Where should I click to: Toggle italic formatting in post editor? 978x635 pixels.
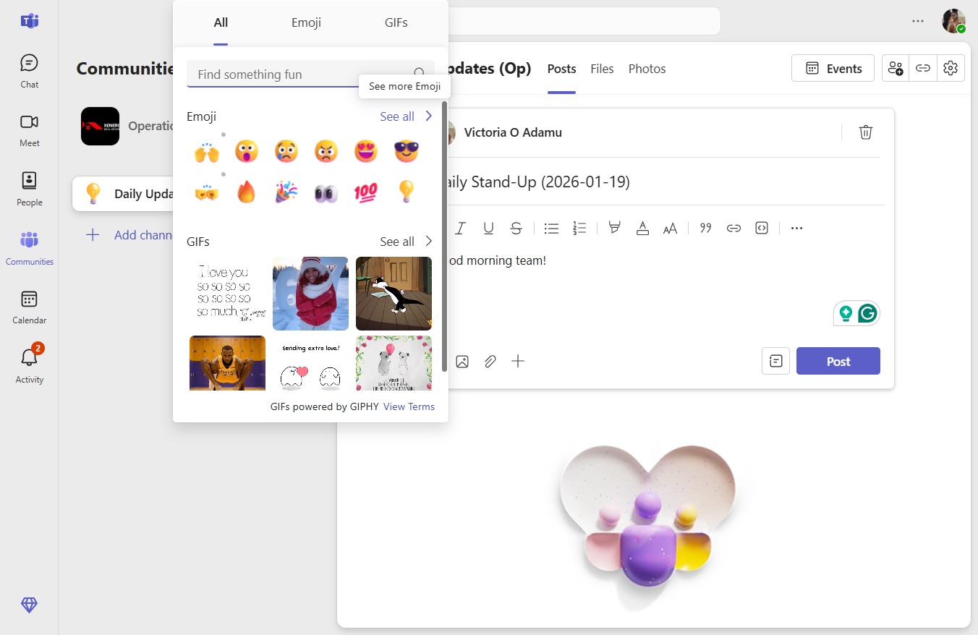[x=460, y=229]
